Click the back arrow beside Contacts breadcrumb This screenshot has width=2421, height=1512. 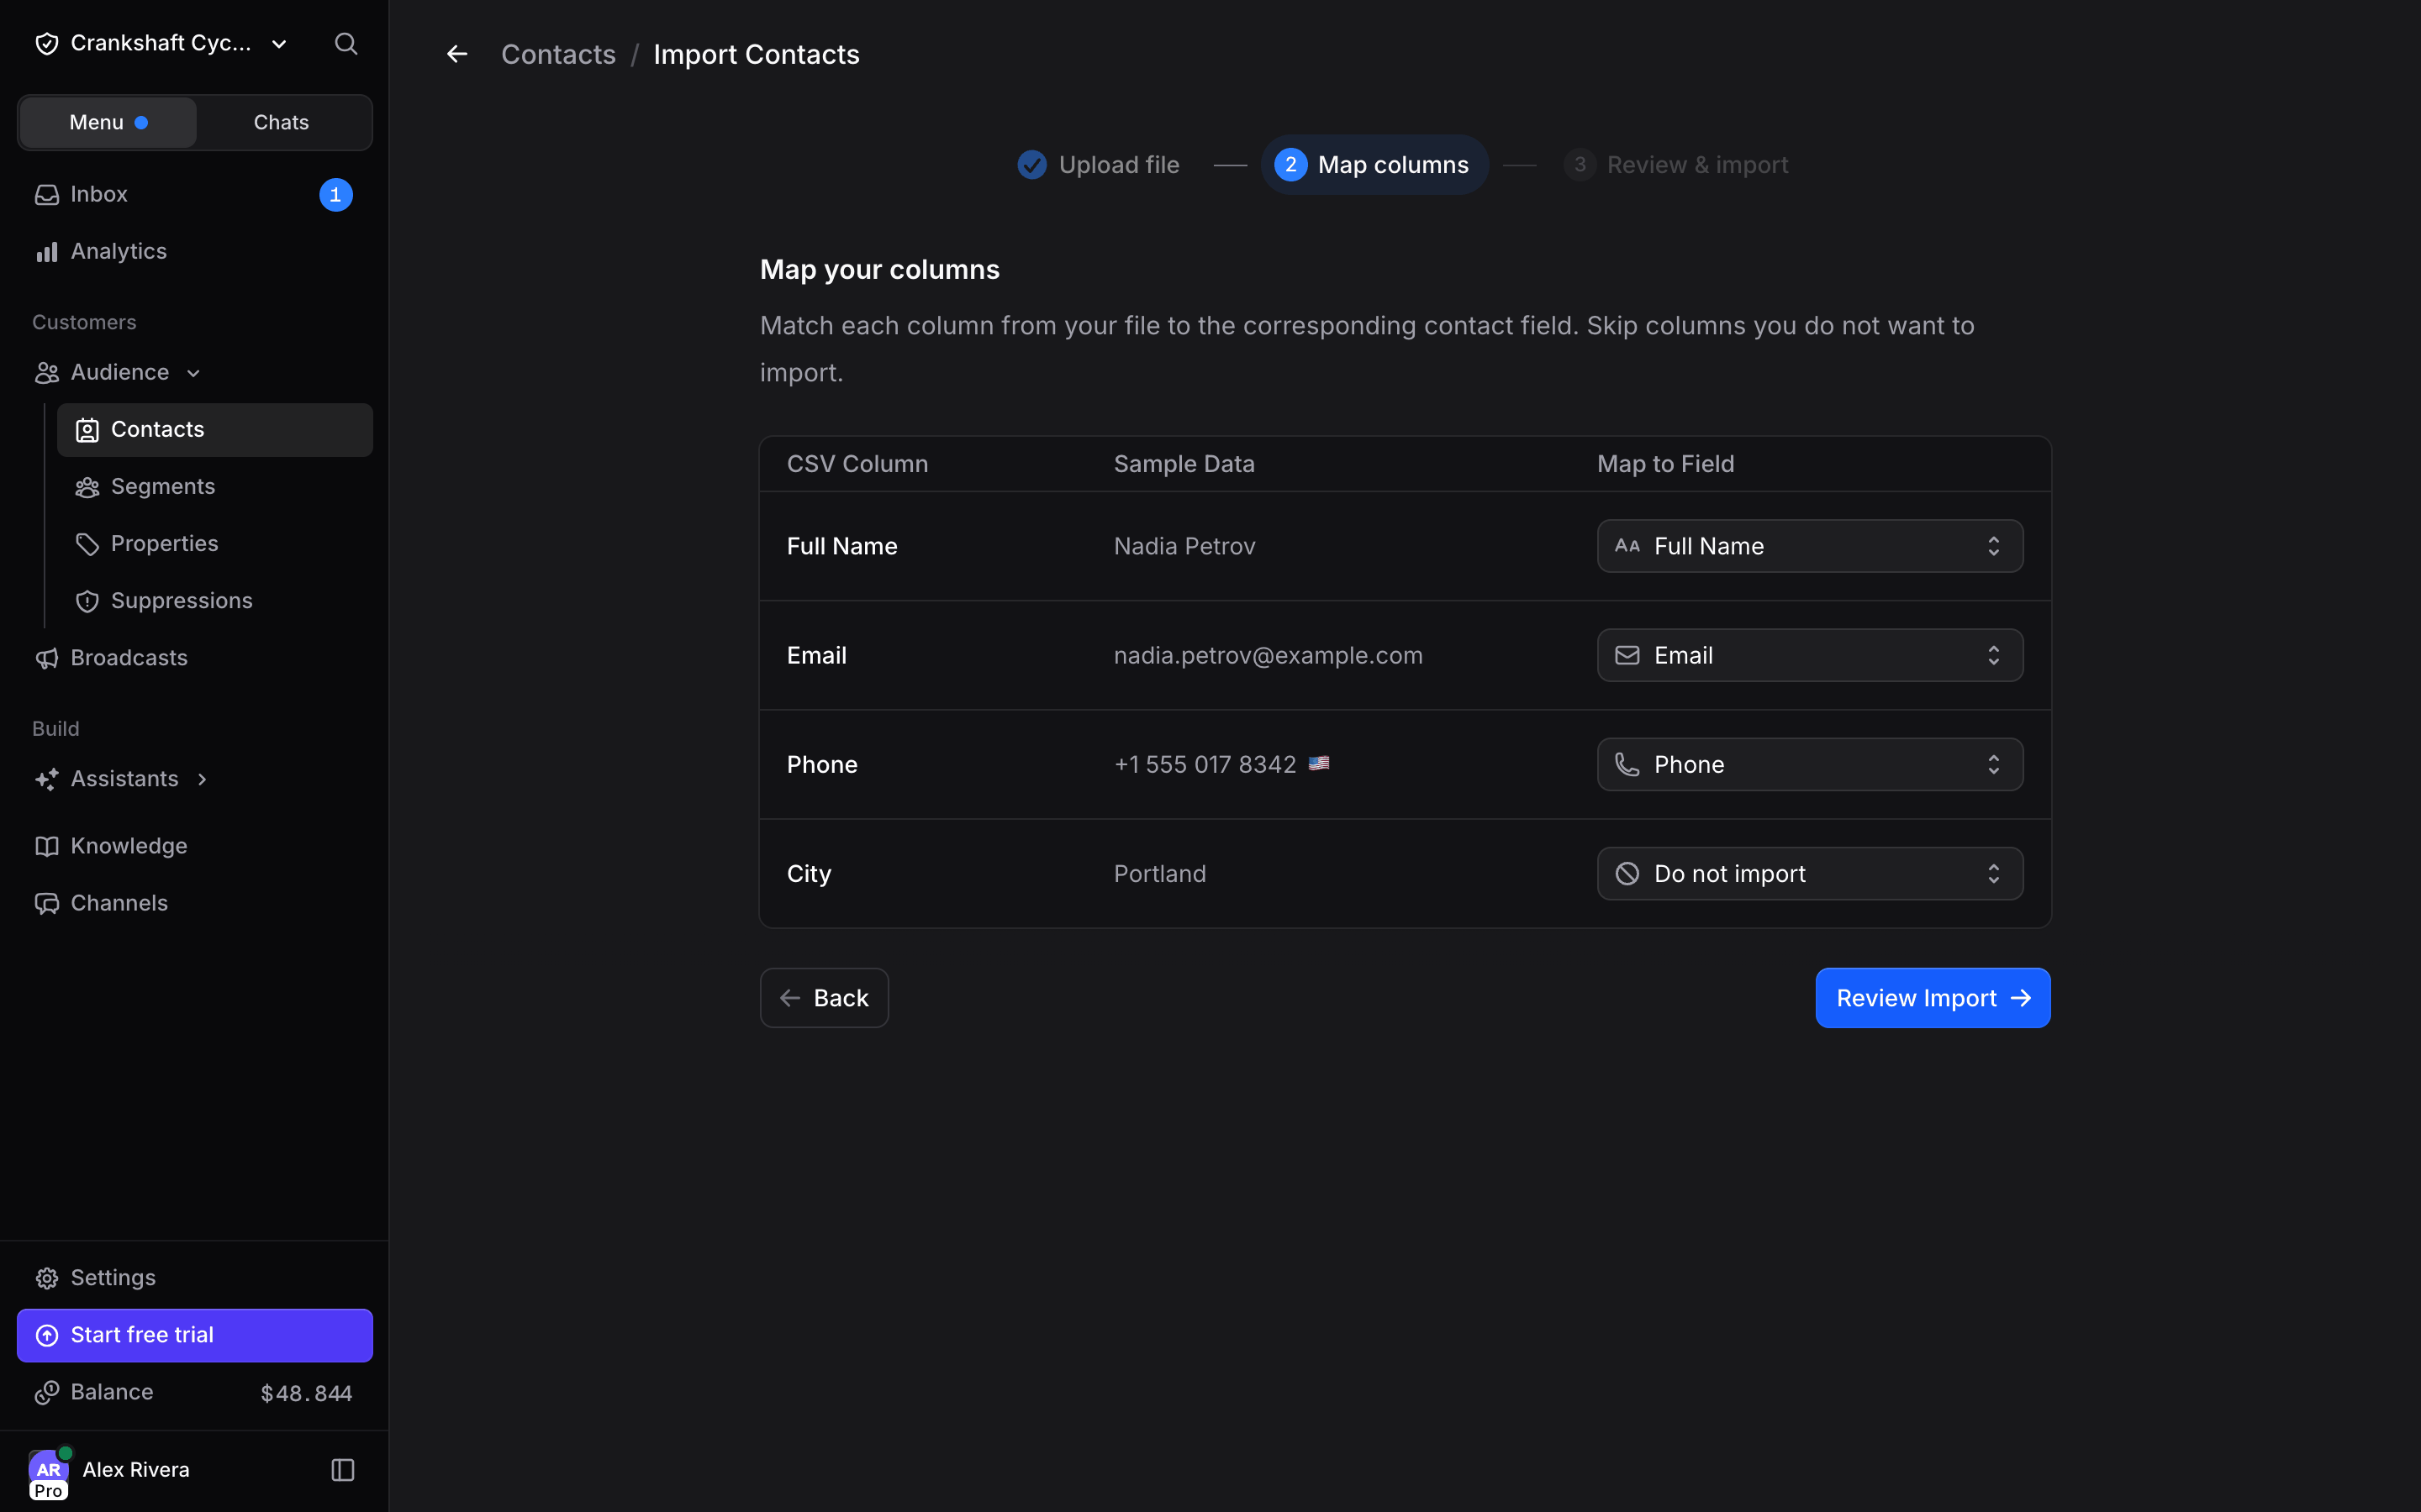457,54
